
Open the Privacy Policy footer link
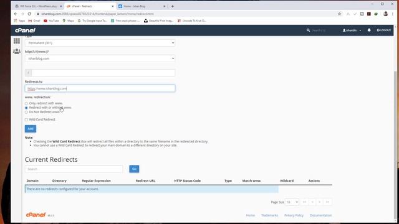[294, 215]
